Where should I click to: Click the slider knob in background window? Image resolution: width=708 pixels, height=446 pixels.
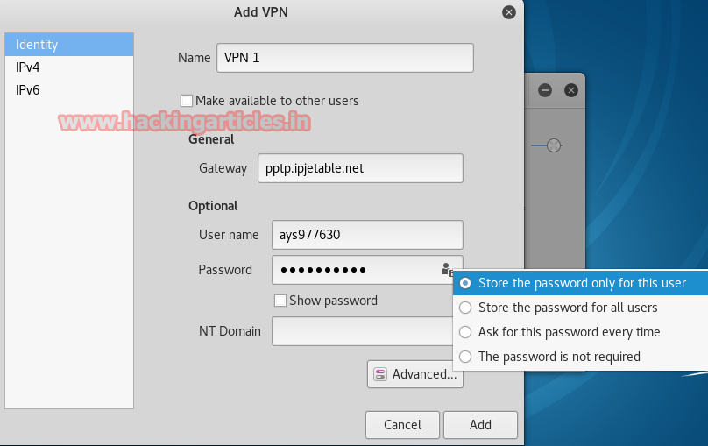point(553,145)
